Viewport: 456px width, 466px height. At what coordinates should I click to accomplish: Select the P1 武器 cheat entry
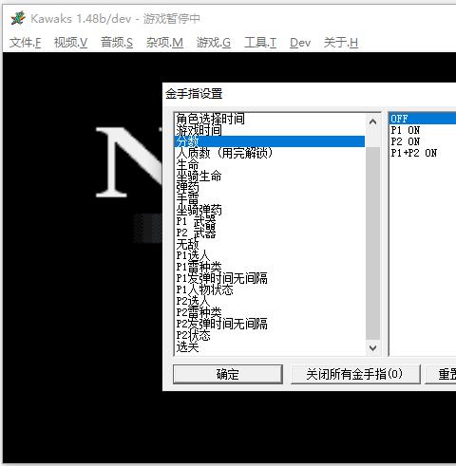tap(270, 221)
